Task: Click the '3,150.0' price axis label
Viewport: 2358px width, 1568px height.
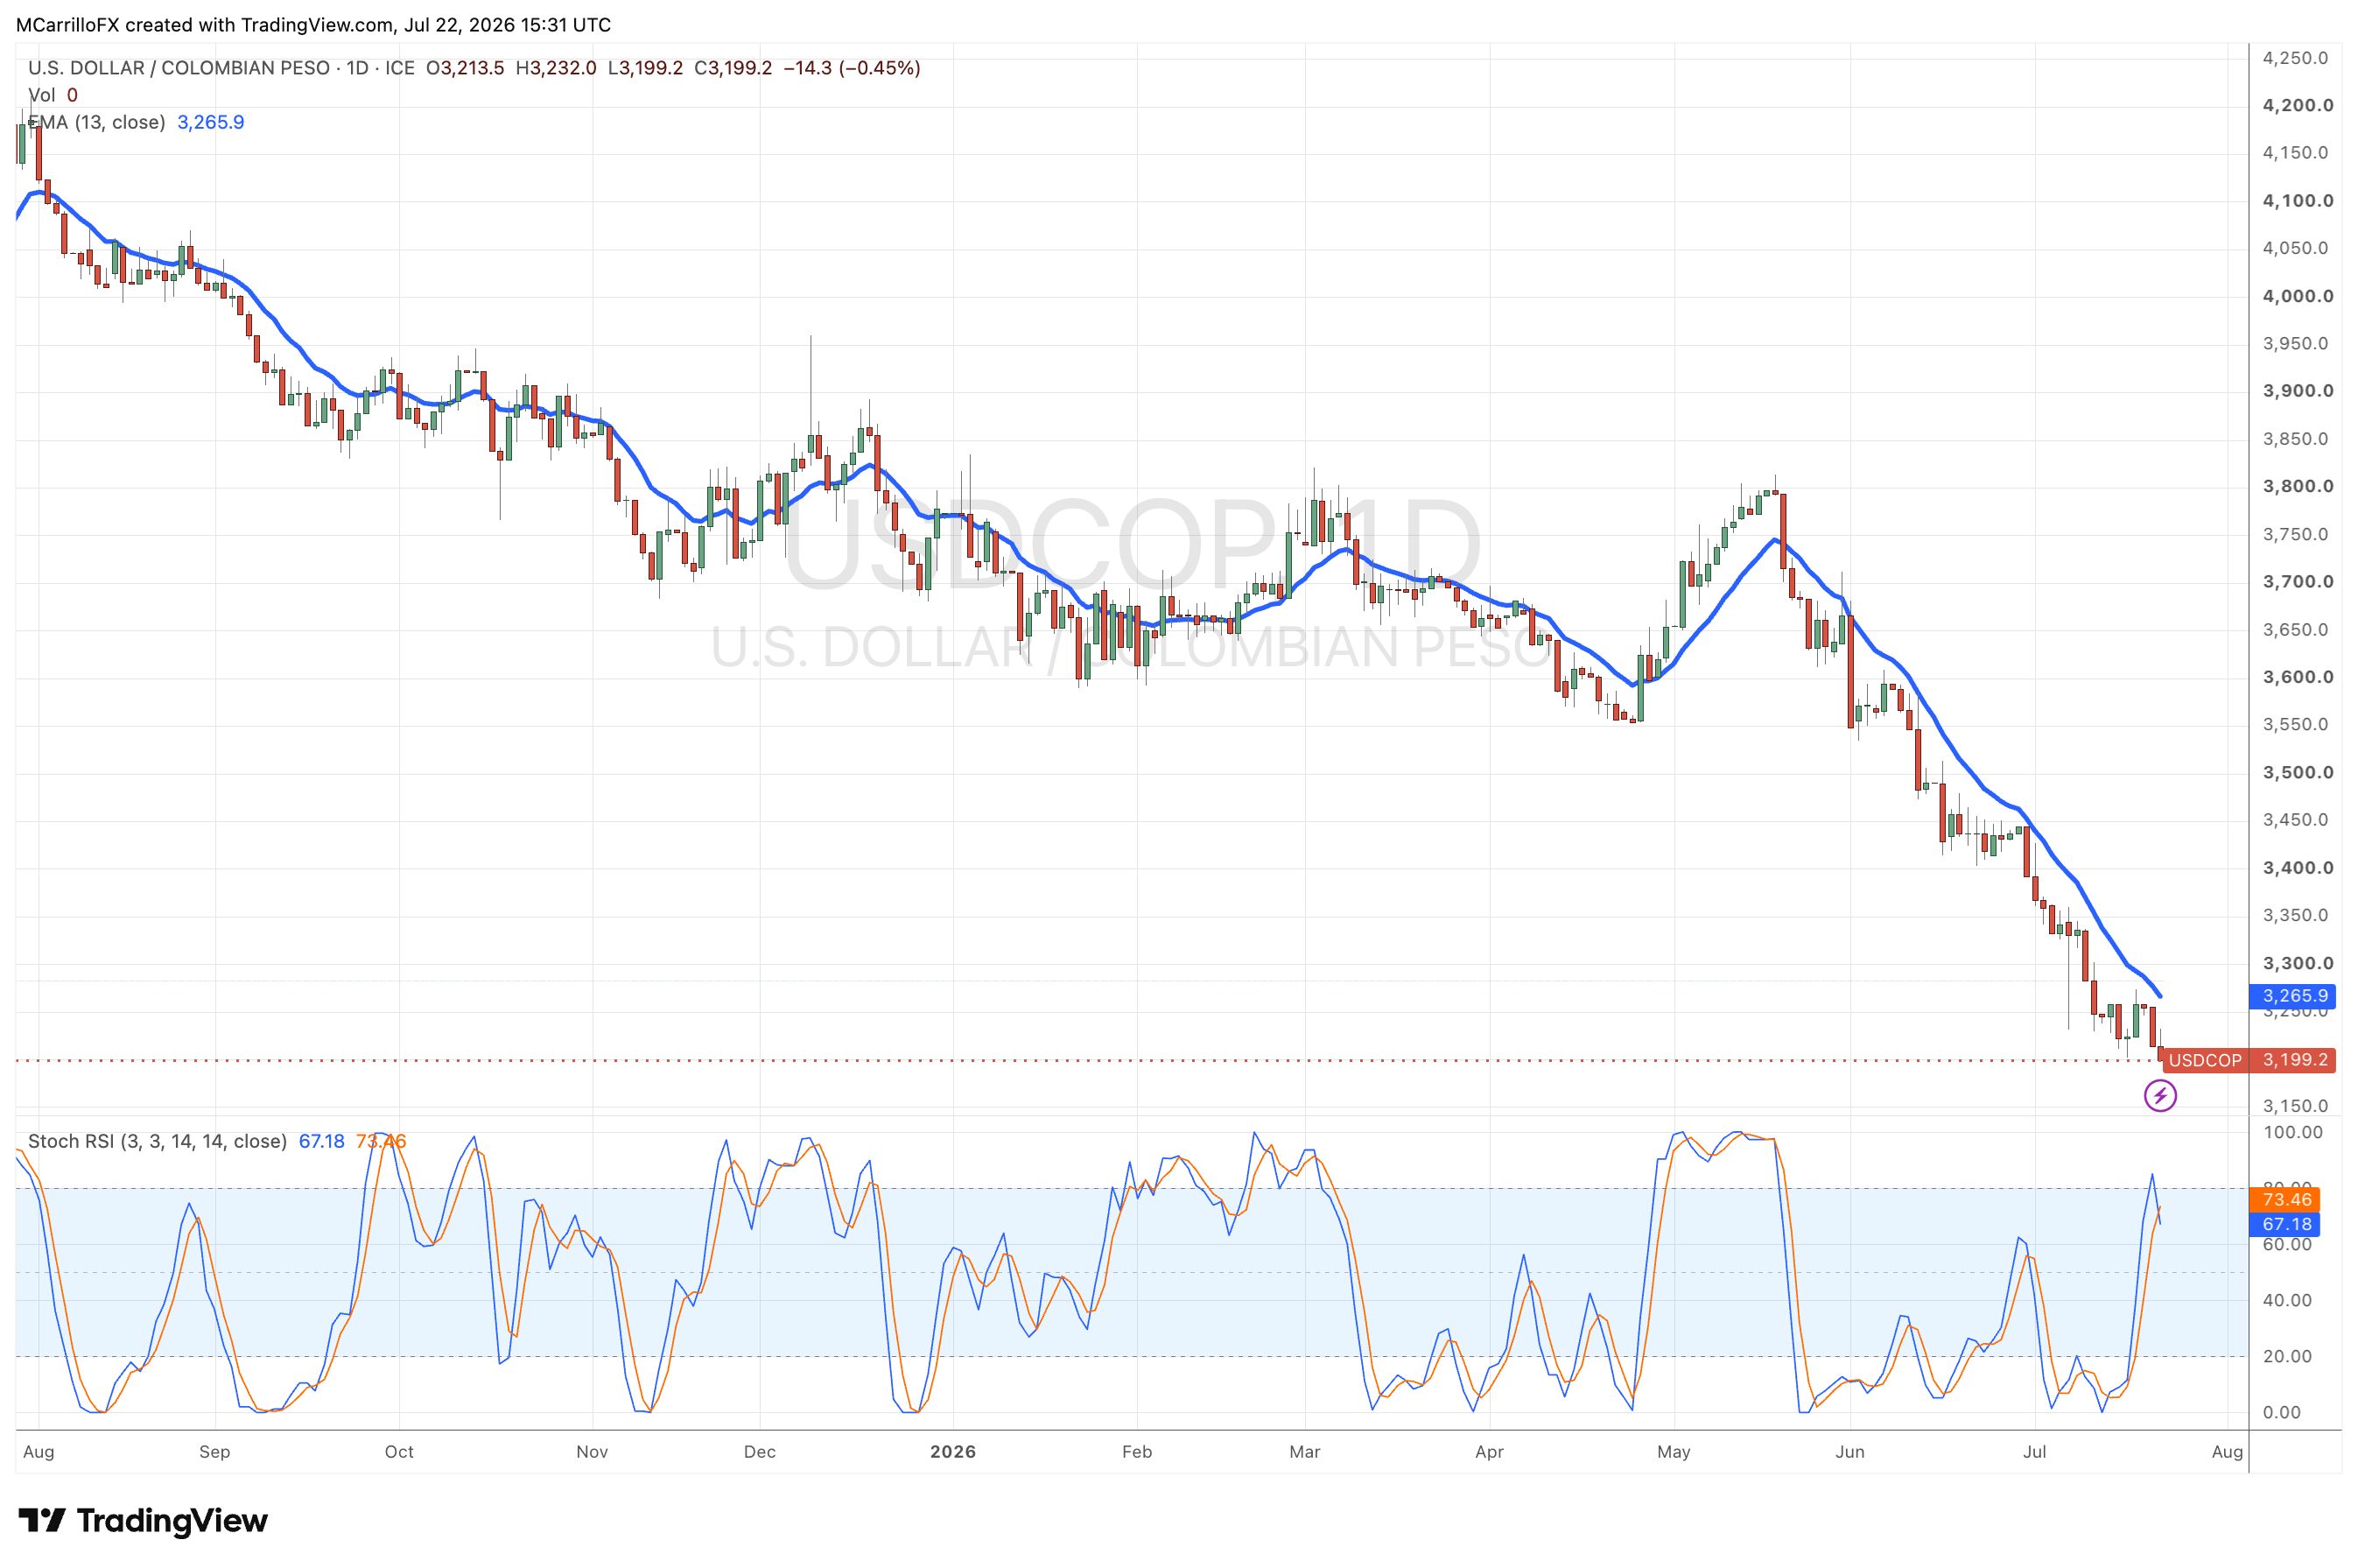Action: 2295,1106
